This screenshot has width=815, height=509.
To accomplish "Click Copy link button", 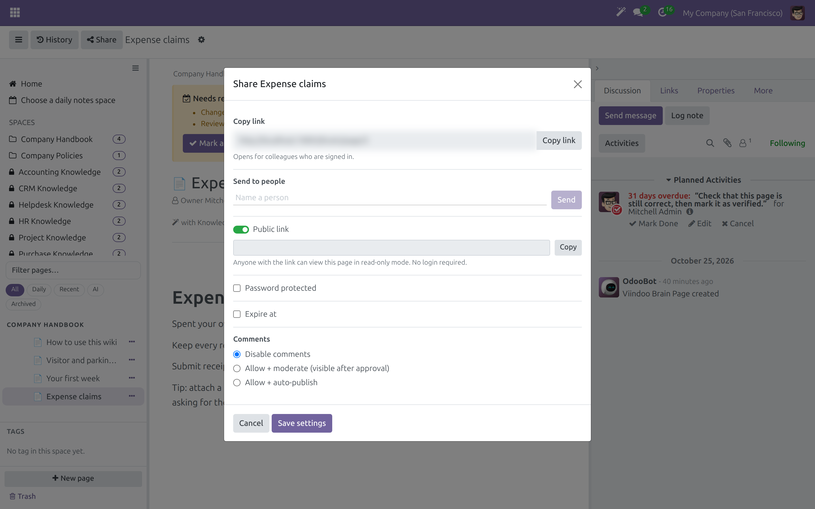I will point(559,140).
